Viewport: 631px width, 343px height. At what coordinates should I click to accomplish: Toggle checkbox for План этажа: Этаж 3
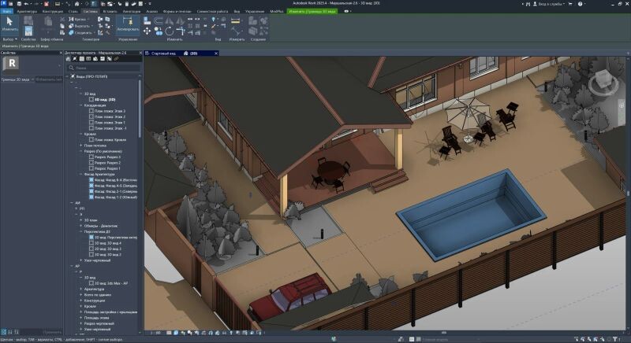pos(91,111)
